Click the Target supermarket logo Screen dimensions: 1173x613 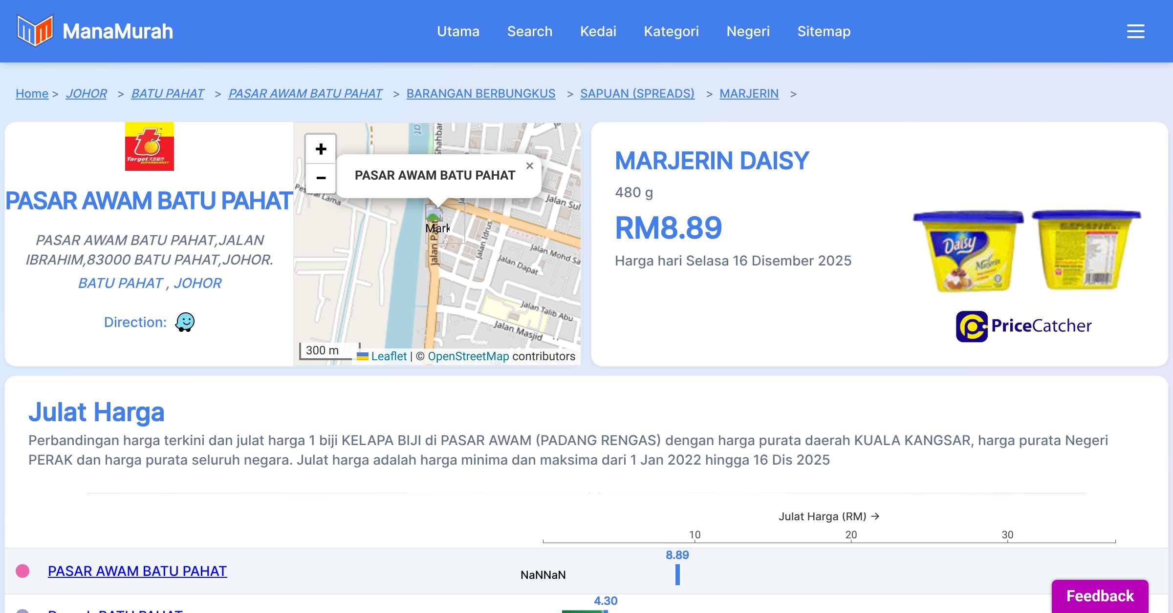149,146
